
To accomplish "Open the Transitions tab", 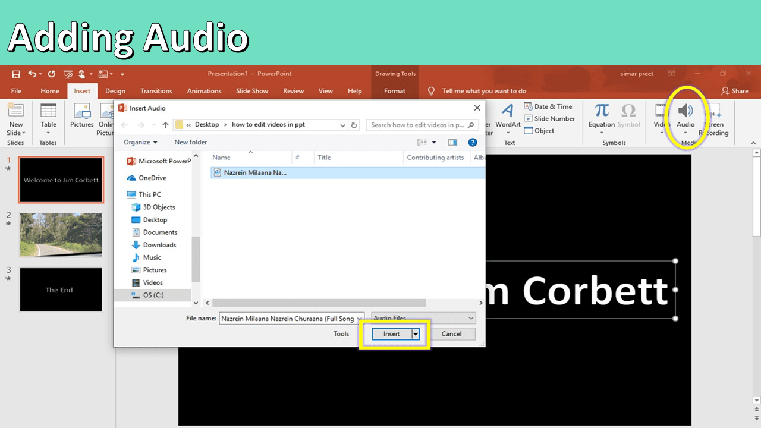I will [x=156, y=91].
